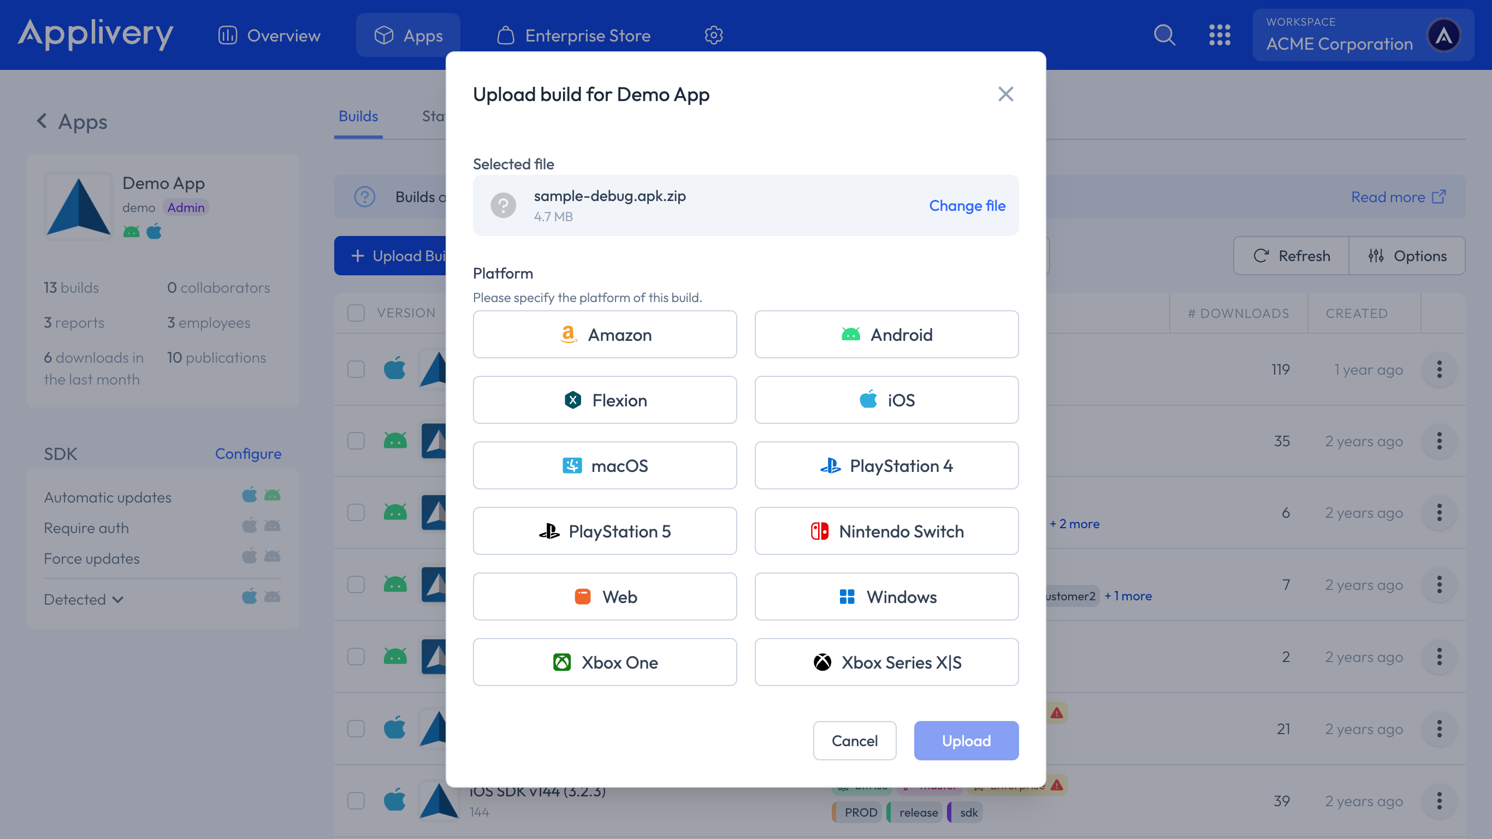
Task: Check the row with 39 downloads
Action: (x=356, y=801)
